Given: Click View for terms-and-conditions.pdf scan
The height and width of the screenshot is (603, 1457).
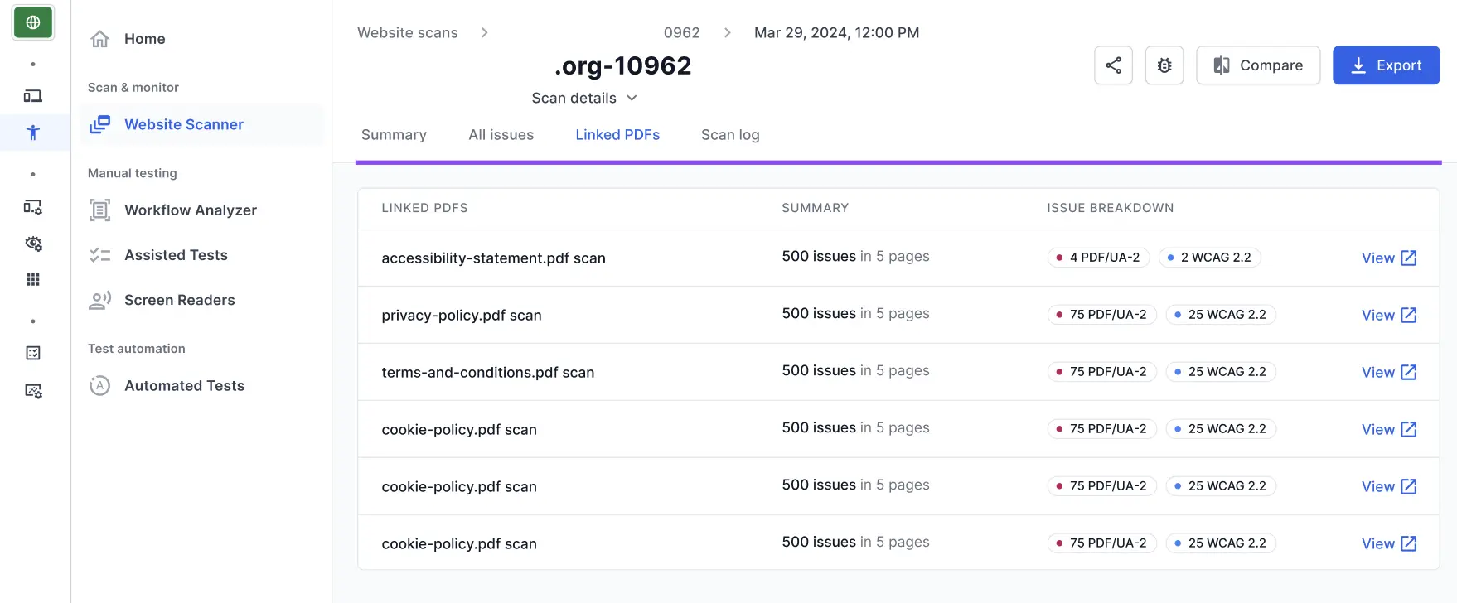Looking at the screenshot, I should point(1389,372).
